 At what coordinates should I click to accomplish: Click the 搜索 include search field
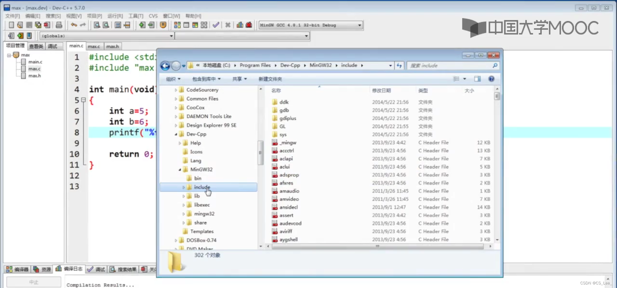point(450,66)
